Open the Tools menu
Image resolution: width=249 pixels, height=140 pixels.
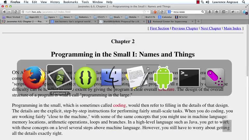click(85, 2)
